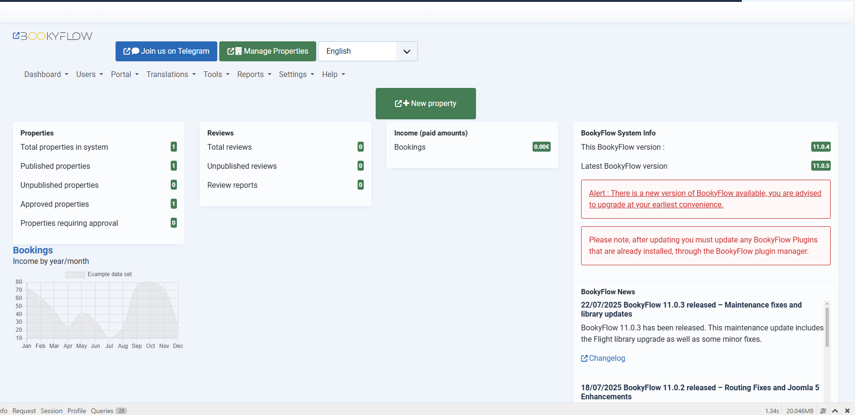Click the 1.34s load time indicator
The image size is (855, 415).
tap(772, 411)
